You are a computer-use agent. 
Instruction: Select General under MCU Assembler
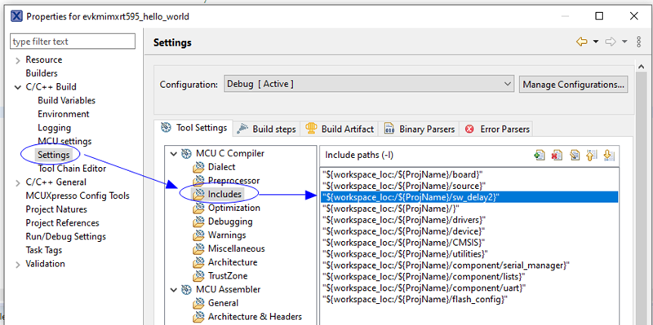tap(223, 303)
